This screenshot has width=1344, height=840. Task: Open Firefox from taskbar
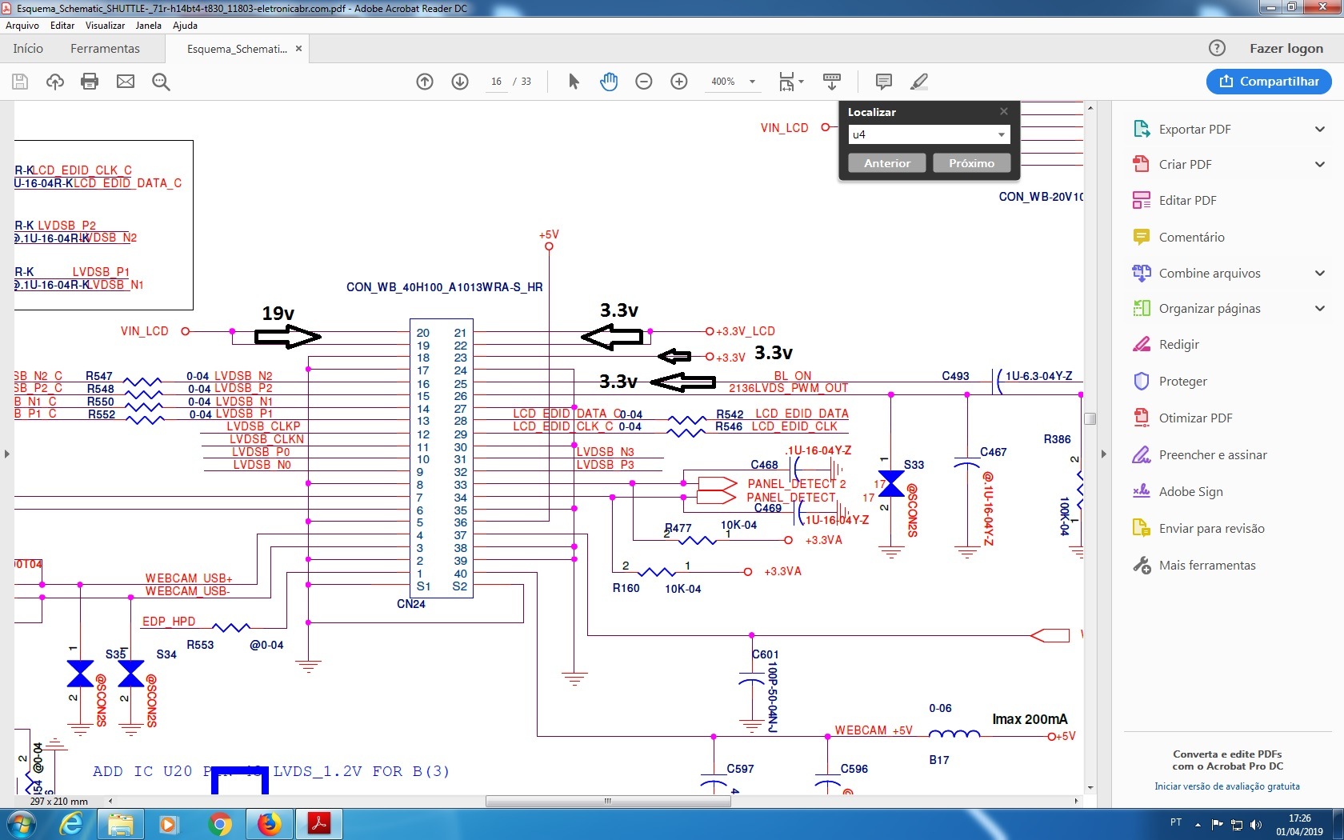[x=270, y=824]
